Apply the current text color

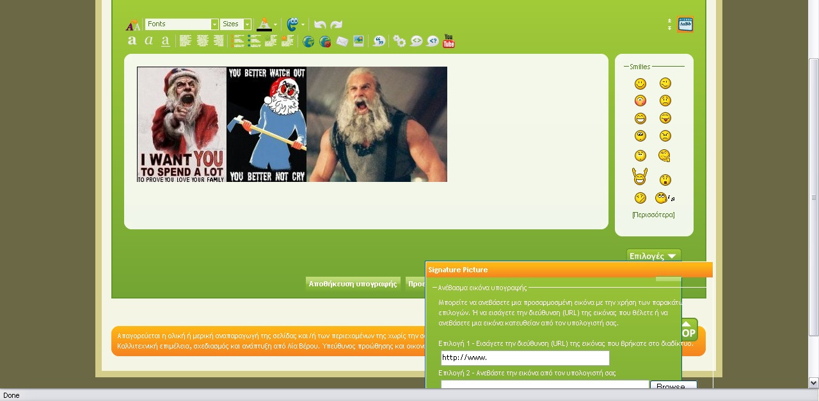pos(264,25)
